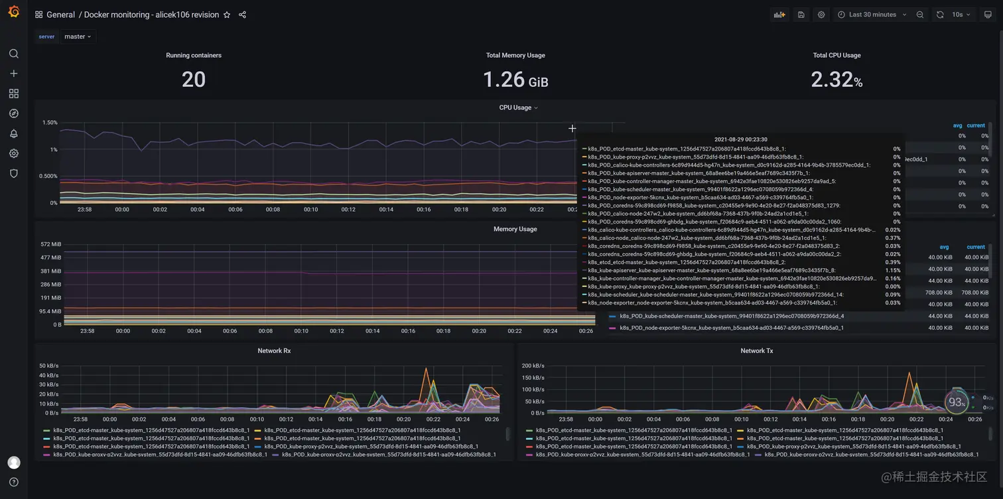Screen dimensions: 1003x499
Task: Click the Create plus icon in sidebar
Action: pos(14,74)
